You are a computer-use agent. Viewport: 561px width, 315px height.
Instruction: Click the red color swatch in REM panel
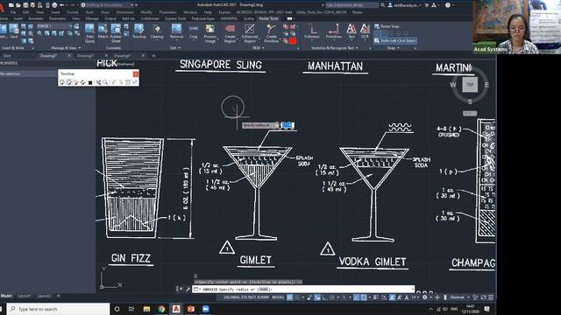click(x=292, y=41)
